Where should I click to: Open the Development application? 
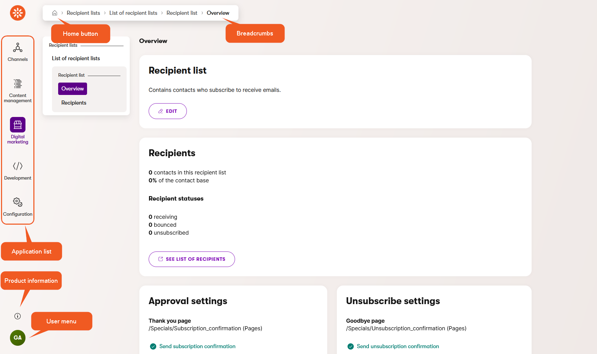tap(18, 171)
